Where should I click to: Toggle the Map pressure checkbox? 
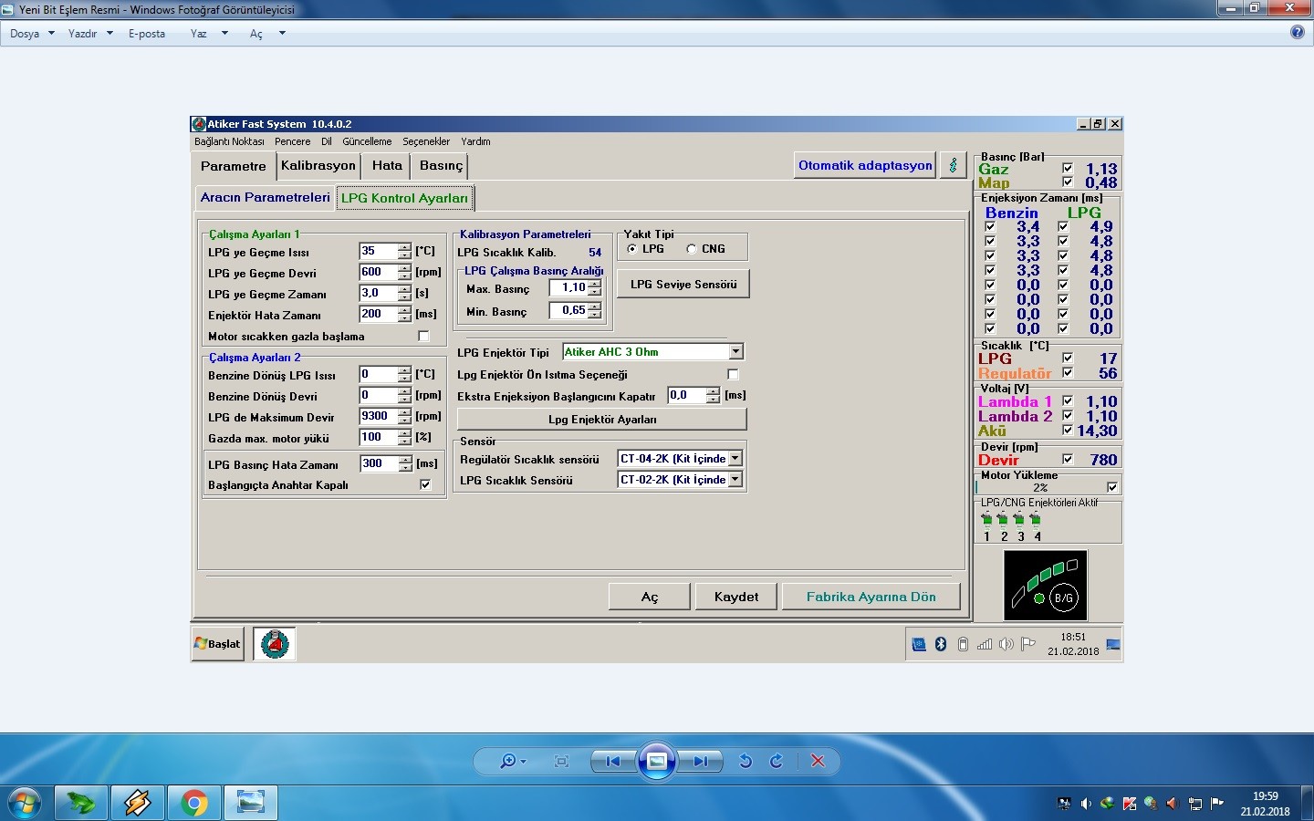(x=1068, y=182)
